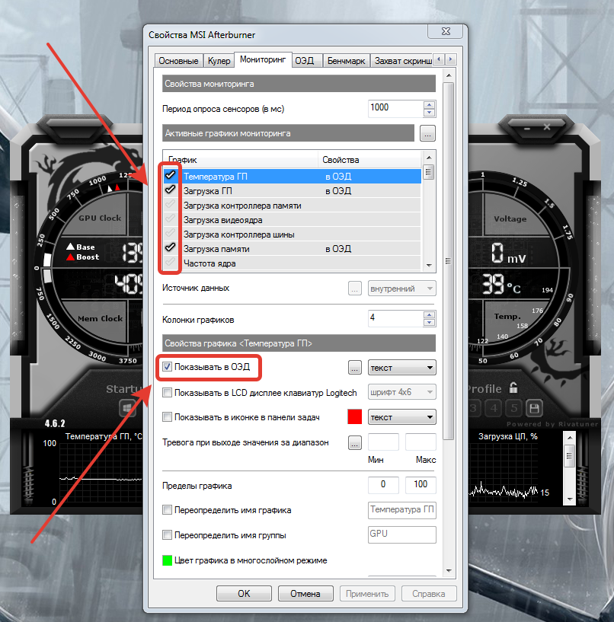
Task: Open текст dropdown next to Показывать в ОЭД
Action: click(401, 367)
